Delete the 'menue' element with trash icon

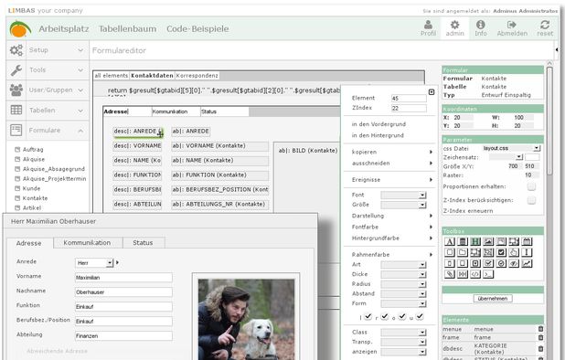point(540,329)
